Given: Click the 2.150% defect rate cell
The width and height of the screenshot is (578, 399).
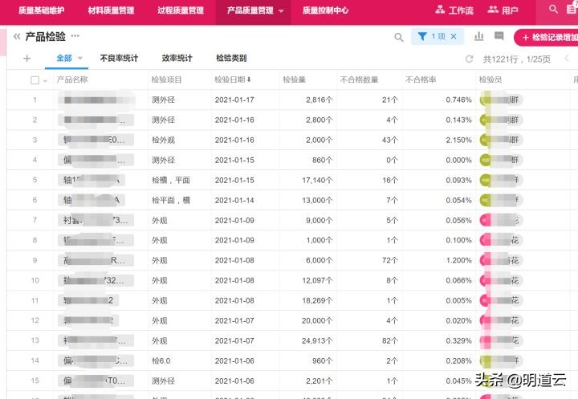Looking at the screenshot, I should [x=458, y=140].
